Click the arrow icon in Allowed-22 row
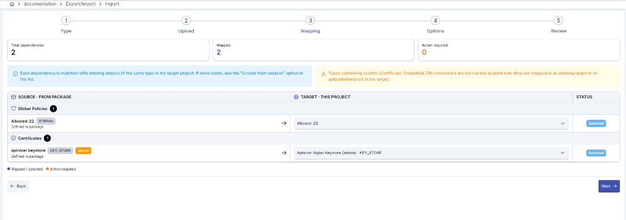626x220 pixels. click(x=284, y=123)
